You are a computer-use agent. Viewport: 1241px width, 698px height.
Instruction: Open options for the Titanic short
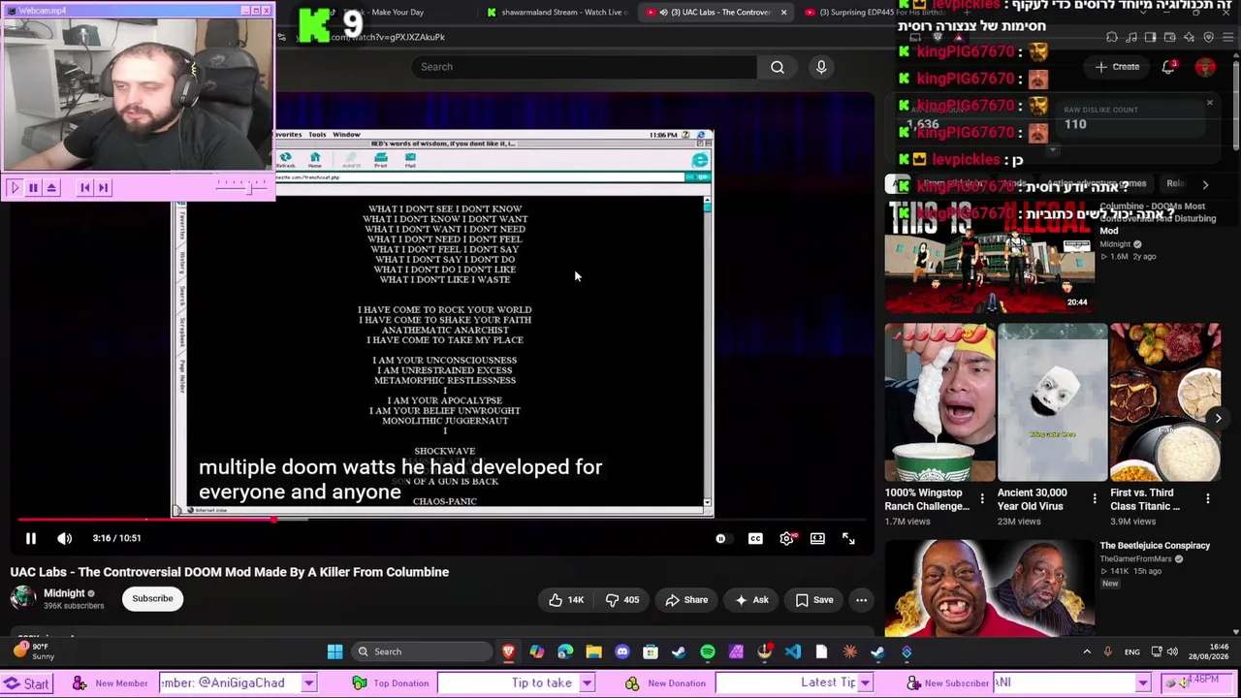click(x=1207, y=499)
